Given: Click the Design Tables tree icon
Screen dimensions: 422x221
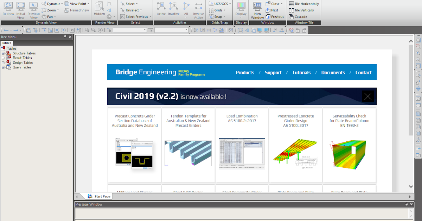Looking at the screenshot, I should (9, 62).
